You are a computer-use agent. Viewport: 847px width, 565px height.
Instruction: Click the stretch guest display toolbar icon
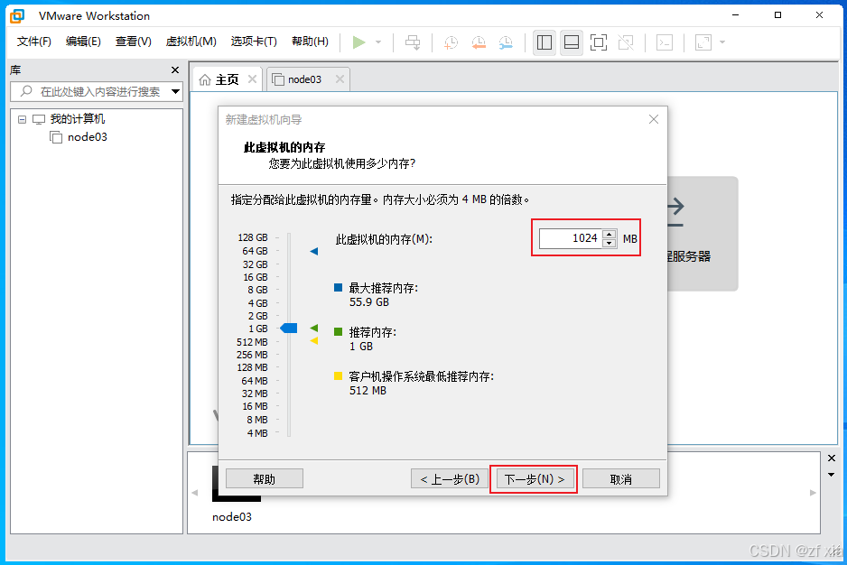tap(703, 42)
